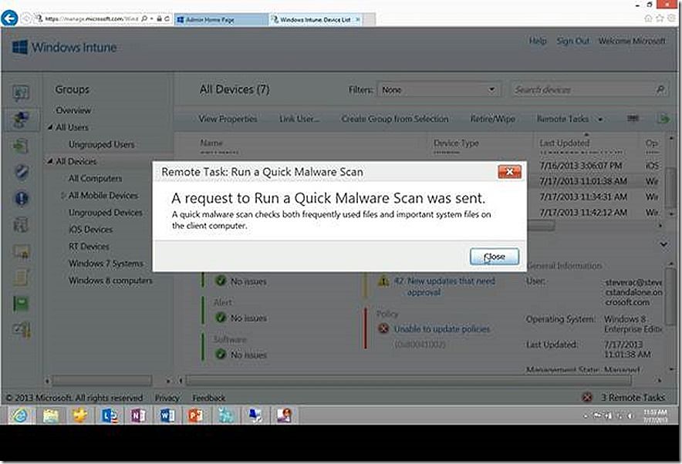Click the Help link in header

(538, 41)
